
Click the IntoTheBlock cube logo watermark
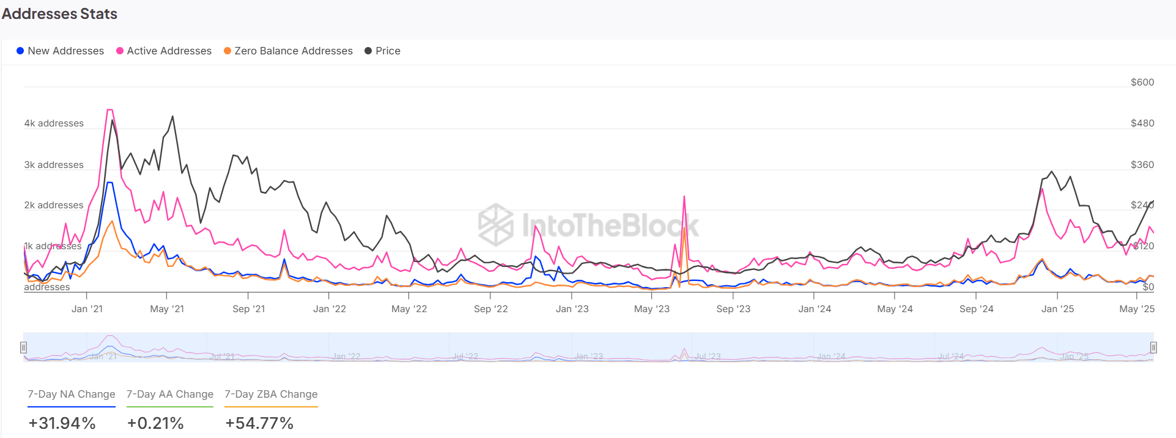click(x=495, y=225)
